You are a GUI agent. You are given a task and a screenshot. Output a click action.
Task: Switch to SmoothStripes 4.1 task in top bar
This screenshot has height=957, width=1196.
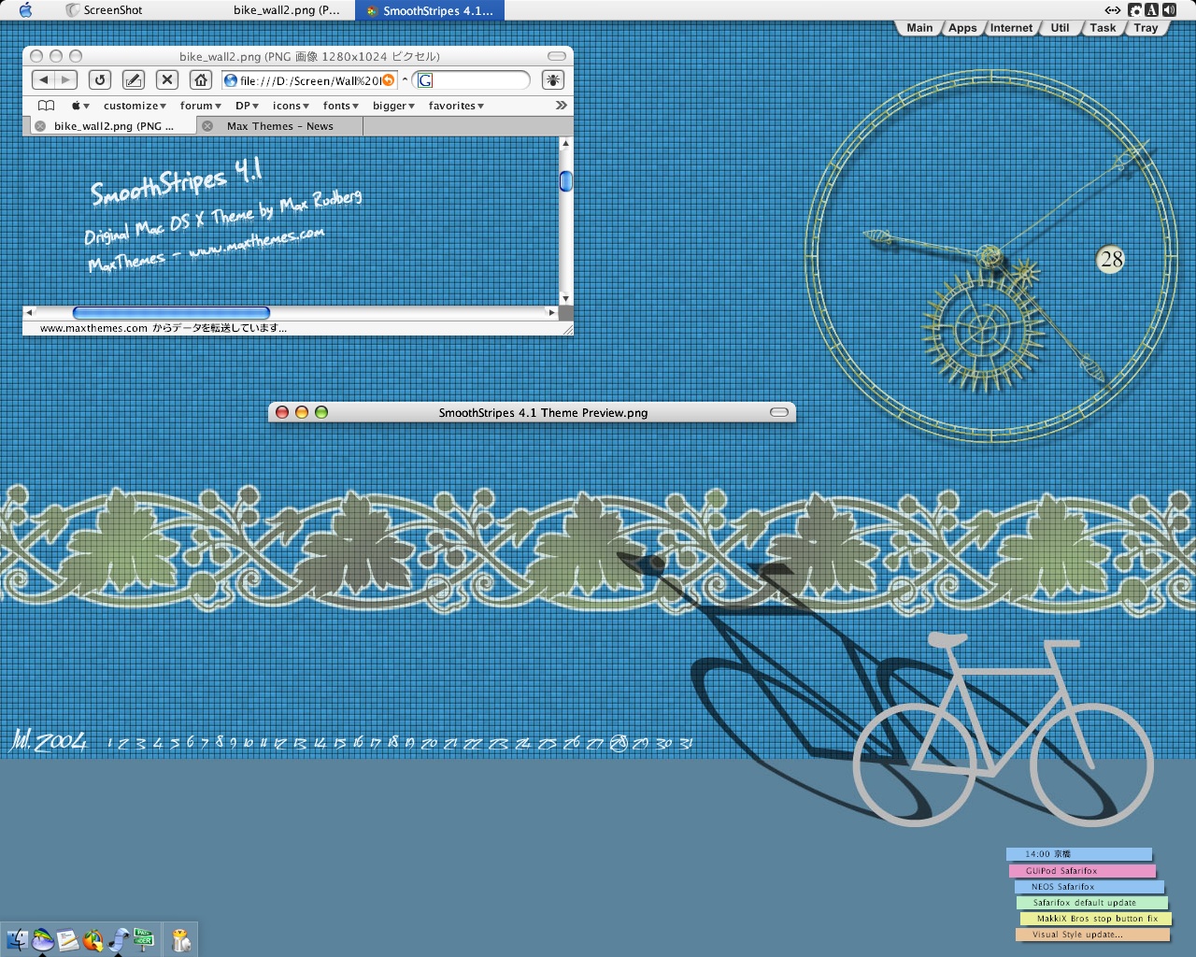pyautogui.click(x=430, y=10)
